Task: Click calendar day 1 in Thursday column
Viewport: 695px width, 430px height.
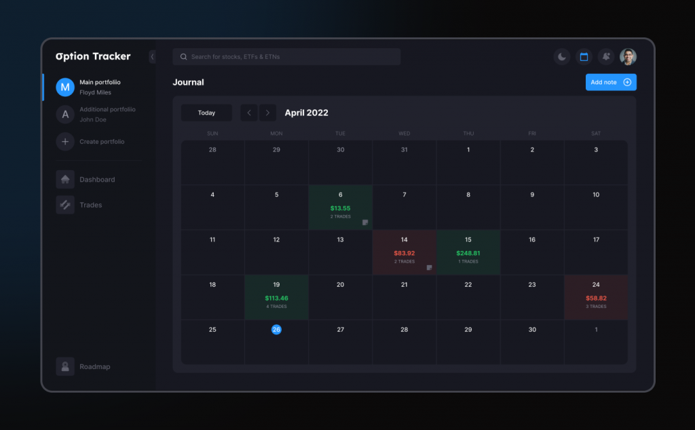Action: 468,162
